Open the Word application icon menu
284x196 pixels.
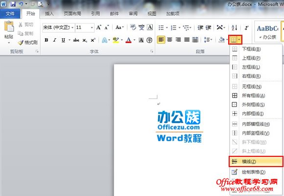tap(3, 4)
